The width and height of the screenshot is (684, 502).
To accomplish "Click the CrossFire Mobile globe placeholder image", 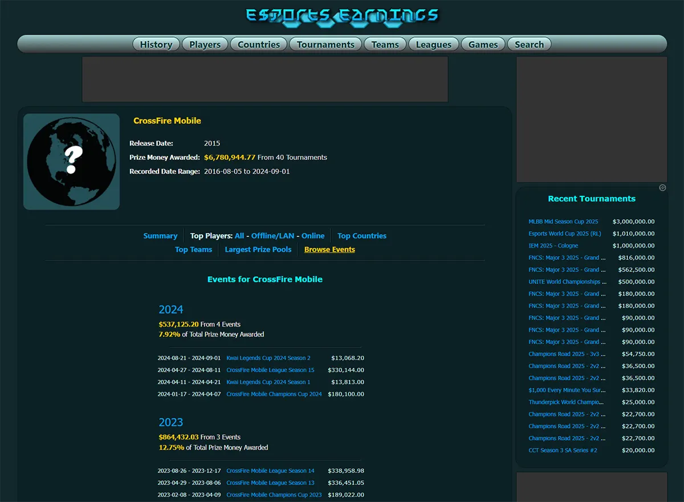I will tap(71, 162).
